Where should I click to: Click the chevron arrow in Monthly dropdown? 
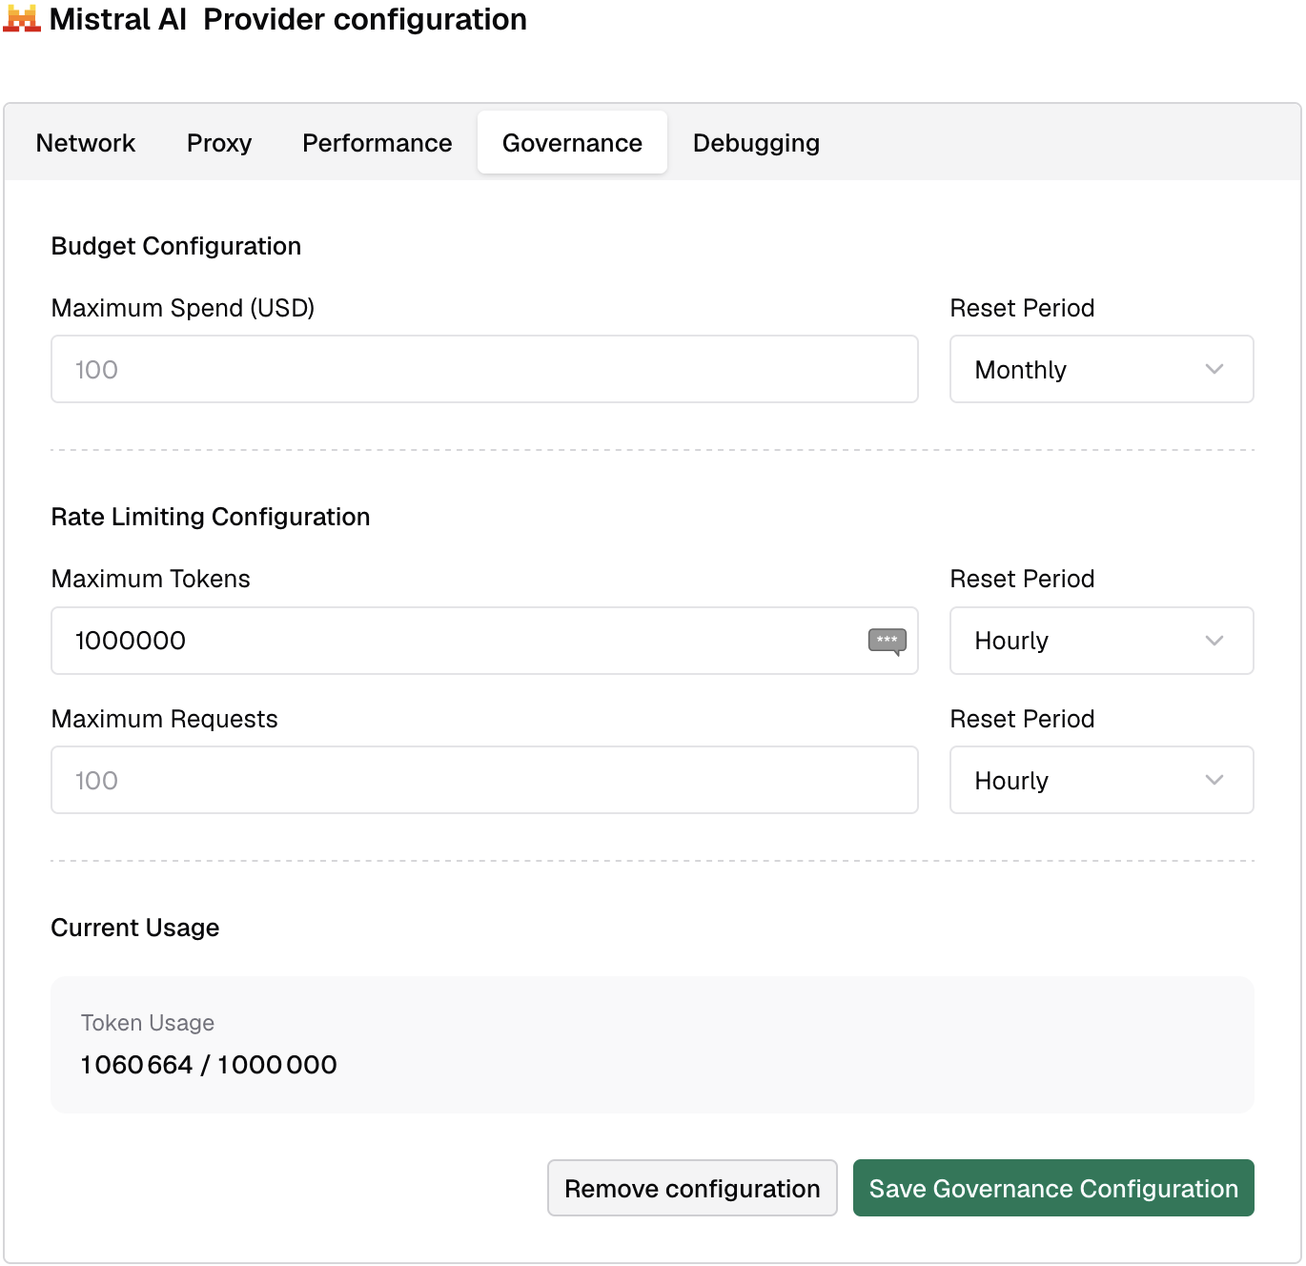1214,369
